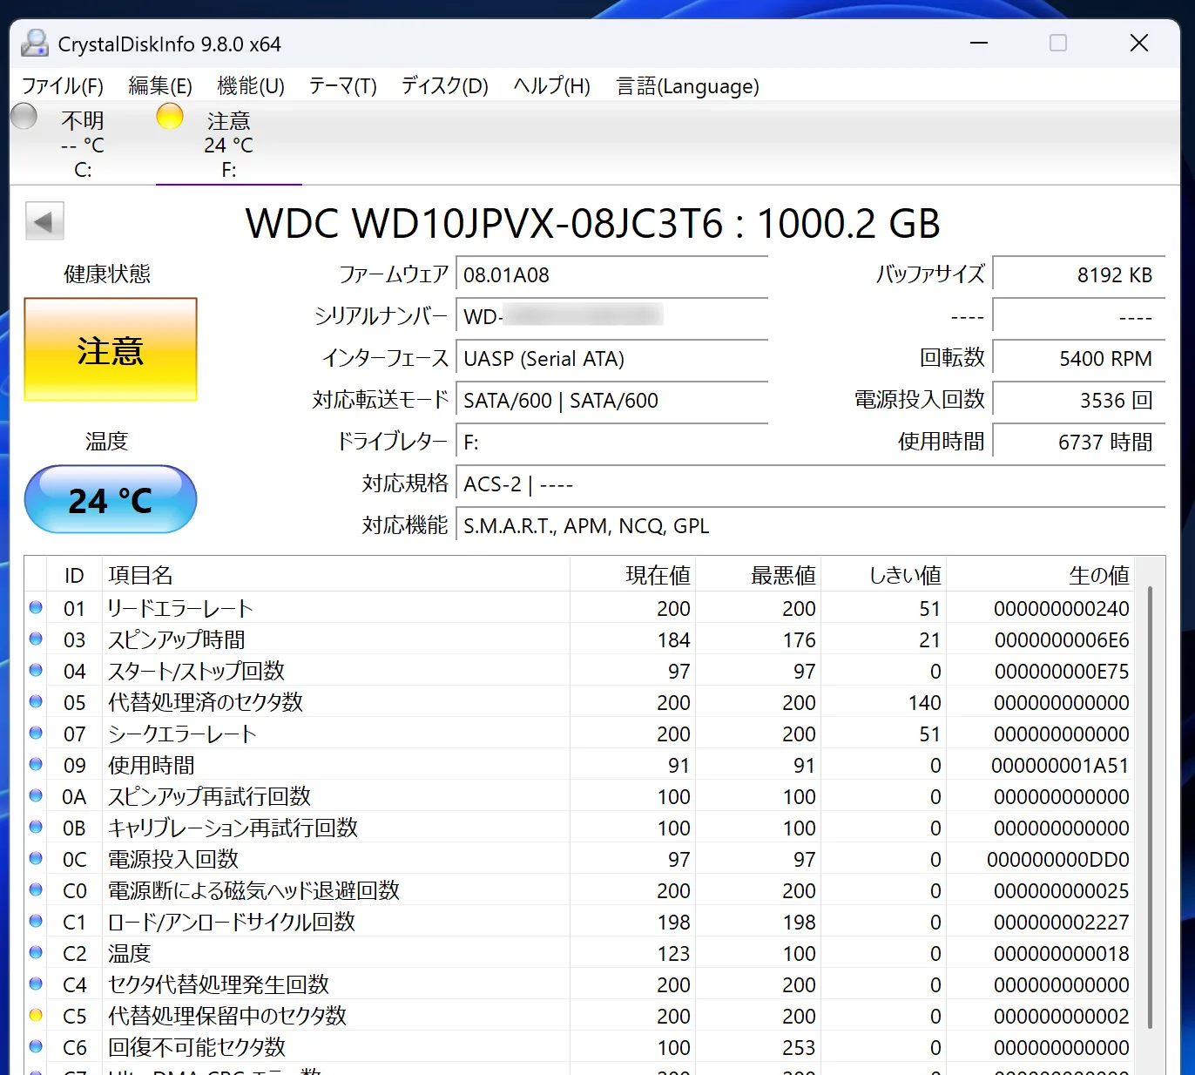
Task: Click the CrystalDiskInfo app icon in title bar
Action: tap(35, 44)
